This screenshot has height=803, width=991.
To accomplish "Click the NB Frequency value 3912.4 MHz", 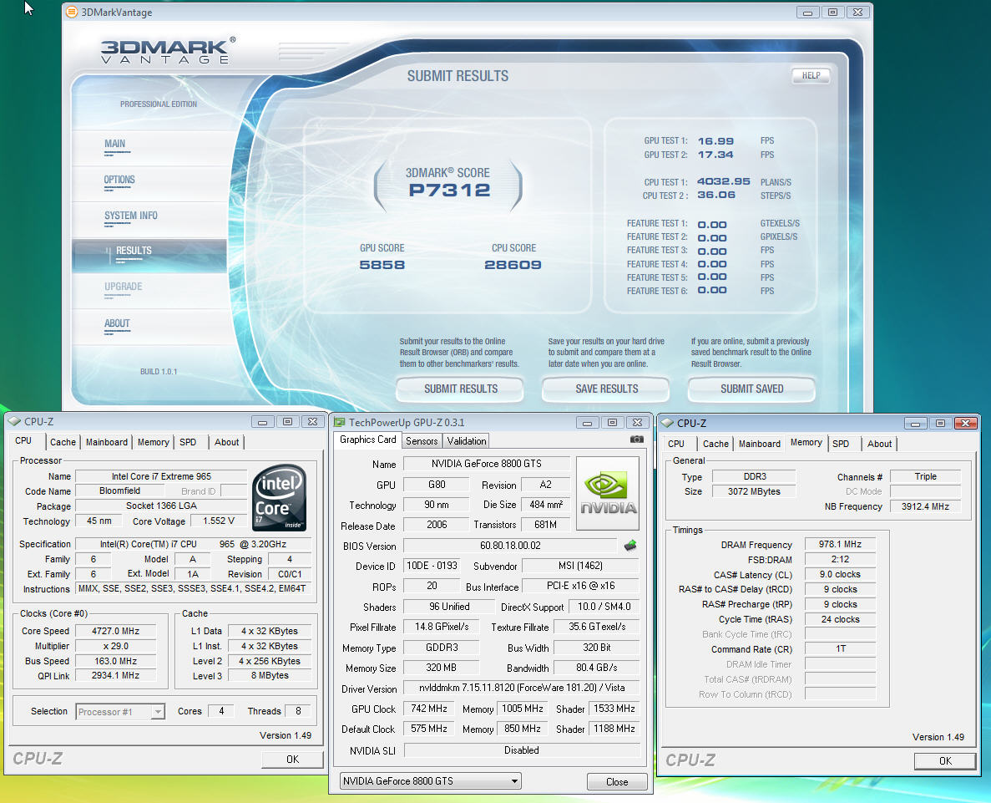I will (x=925, y=506).
